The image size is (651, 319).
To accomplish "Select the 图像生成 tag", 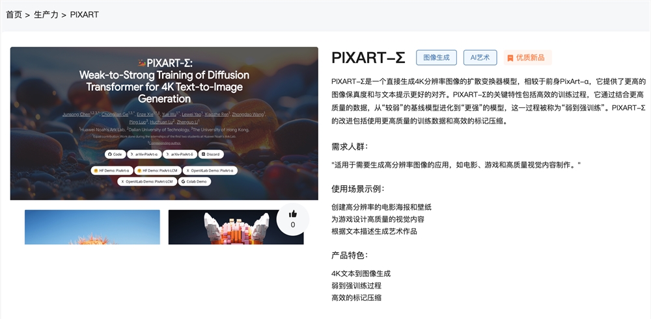I will point(436,58).
